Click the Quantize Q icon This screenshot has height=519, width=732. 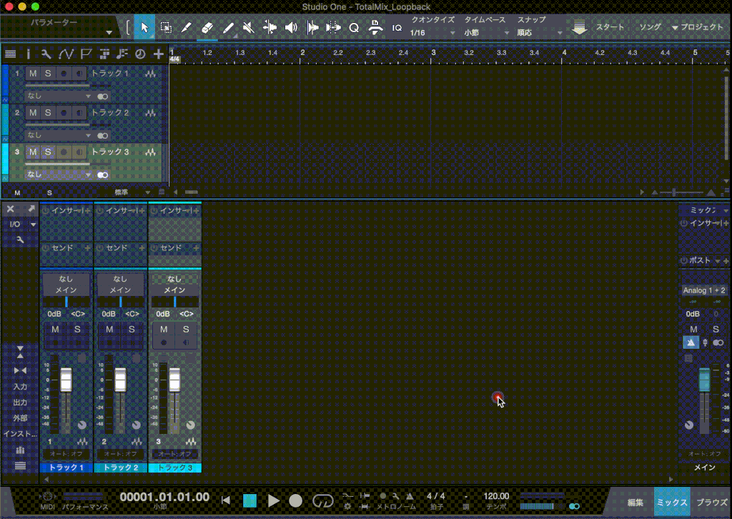[355, 27]
